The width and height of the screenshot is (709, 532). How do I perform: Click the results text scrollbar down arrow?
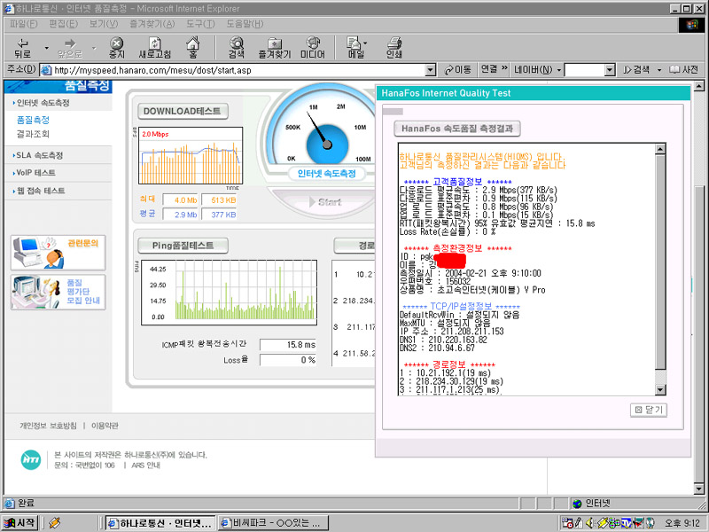click(660, 389)
